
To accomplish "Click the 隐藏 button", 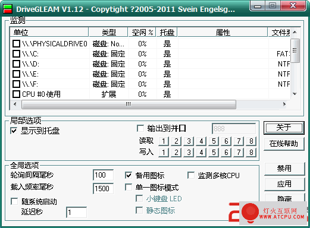I will (284, 198).
